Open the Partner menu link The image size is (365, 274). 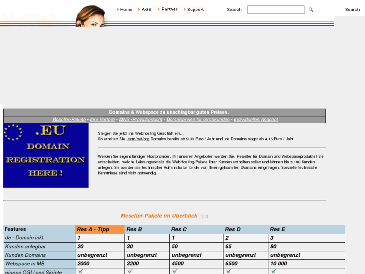[x=170, y=9]
